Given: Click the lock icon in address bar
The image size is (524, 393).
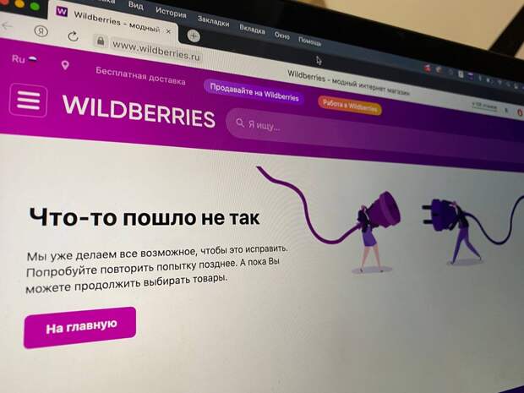Looking at the screenshot, I should coord(101,41).
